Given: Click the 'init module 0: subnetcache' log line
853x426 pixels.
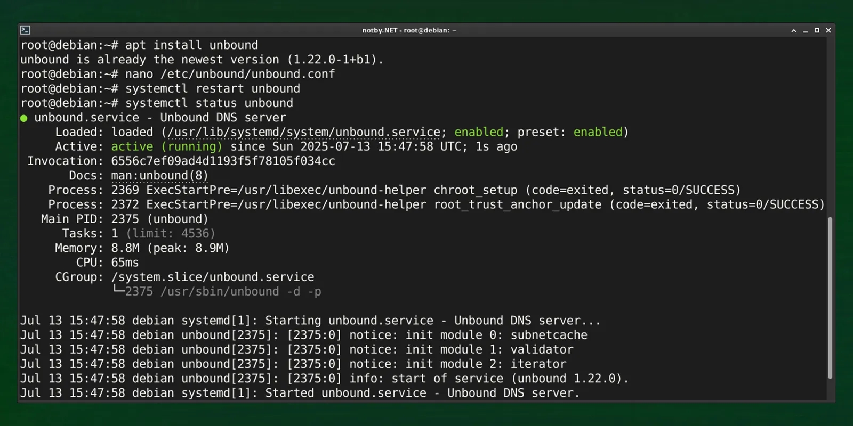Looking at the screenshot, I should pos(304,335).
